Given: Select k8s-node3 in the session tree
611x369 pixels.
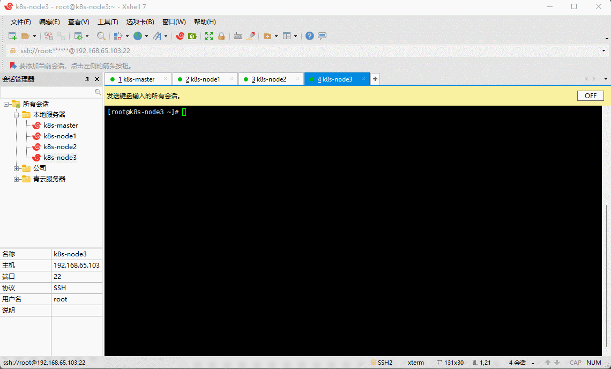Looking at the screenshot, I should click(60, 158).
